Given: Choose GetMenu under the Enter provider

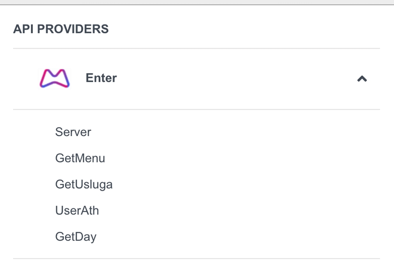Looking at the screenshot, I should coord(80,158).
